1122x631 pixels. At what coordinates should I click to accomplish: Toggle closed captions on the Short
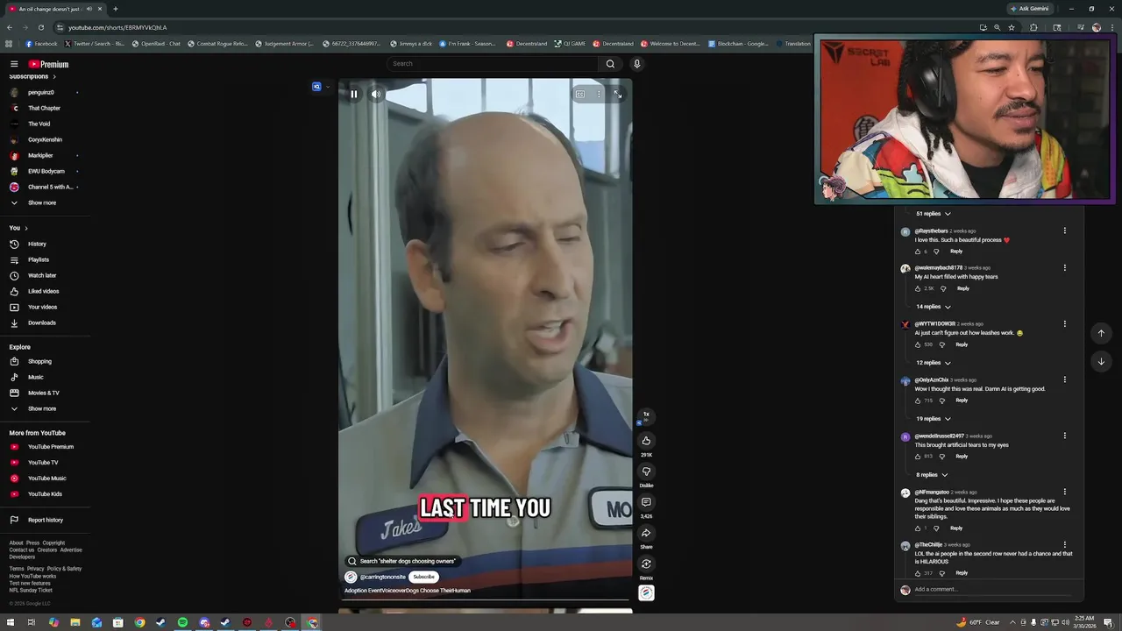(x=580, y=94)
